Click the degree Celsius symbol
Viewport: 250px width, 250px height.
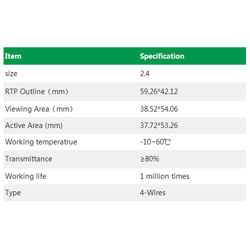167,142
